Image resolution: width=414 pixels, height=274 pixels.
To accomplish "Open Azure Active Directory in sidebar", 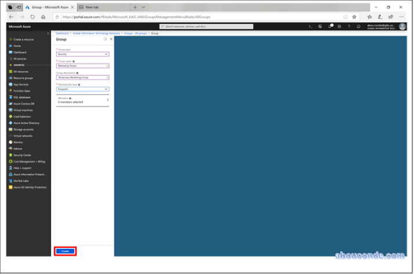I will point(26,123).
